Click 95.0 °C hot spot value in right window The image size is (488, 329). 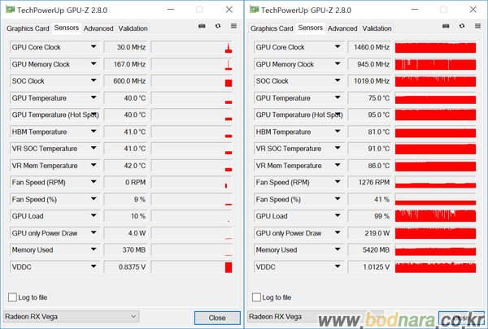(369, 115)
